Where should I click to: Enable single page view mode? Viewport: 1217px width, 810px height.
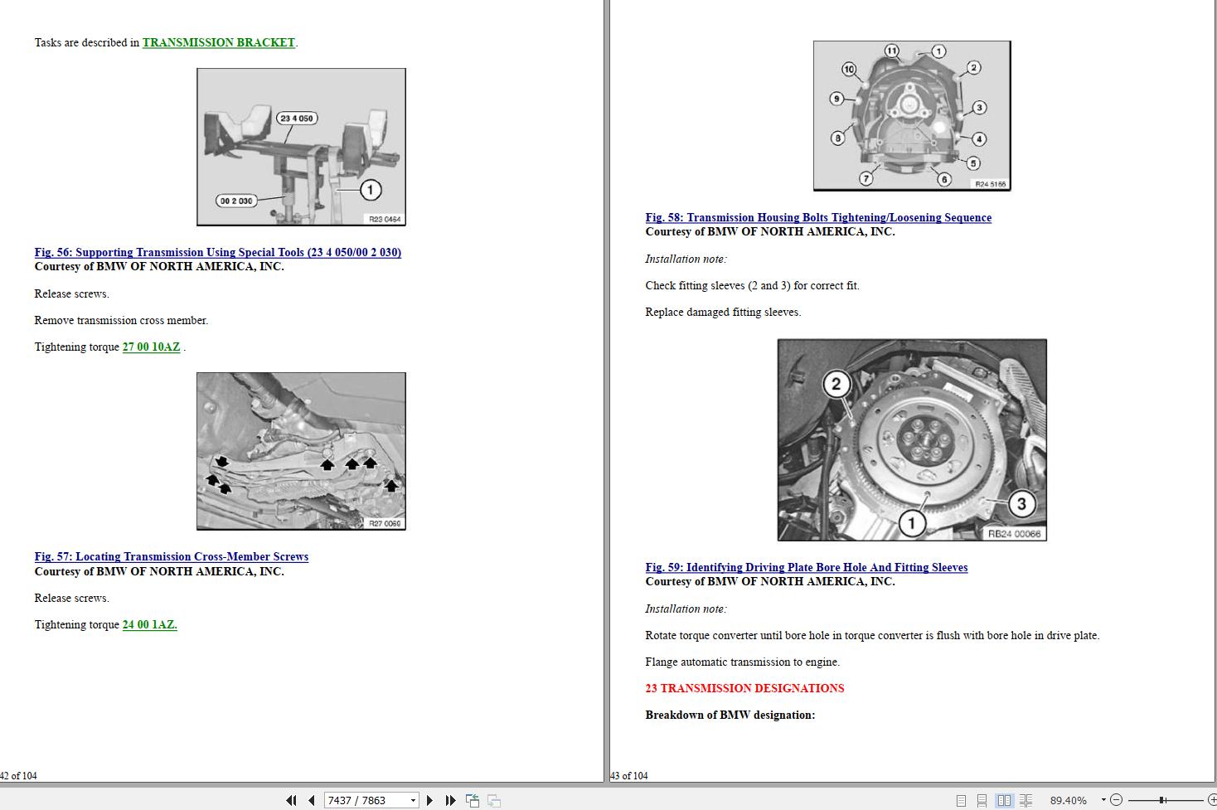pyautogui.click(x=962, y=800)
